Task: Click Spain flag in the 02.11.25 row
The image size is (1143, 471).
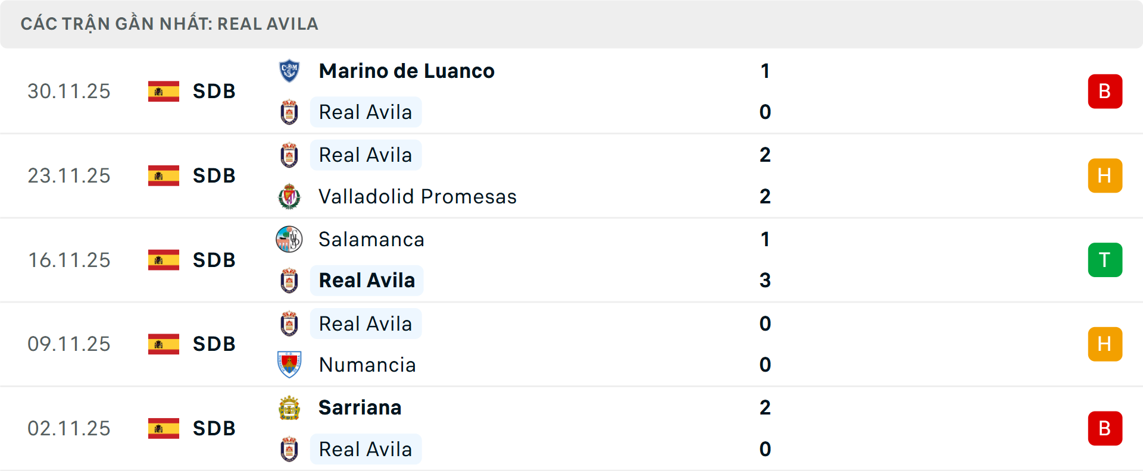Action: [164, 428]
